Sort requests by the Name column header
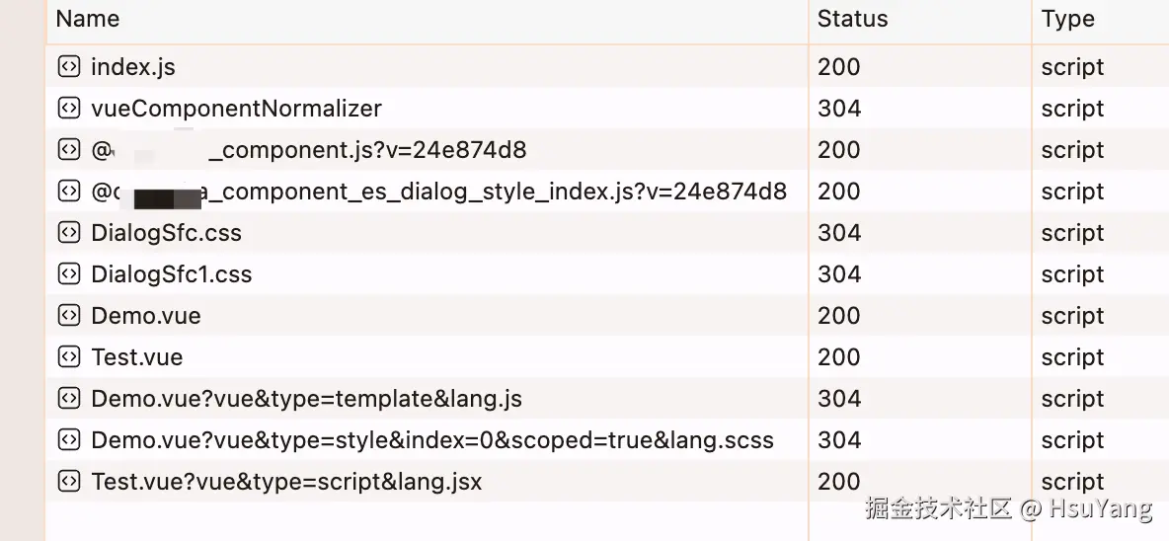 88,19
